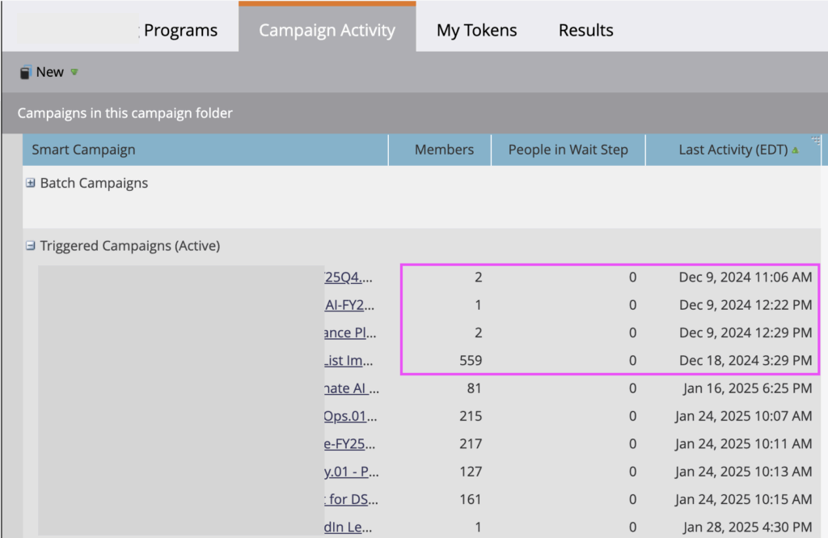Viewport: 828px width, 538px height.
Task: Open the campaign link ending in 25Q4
Action: coord(349,277)
